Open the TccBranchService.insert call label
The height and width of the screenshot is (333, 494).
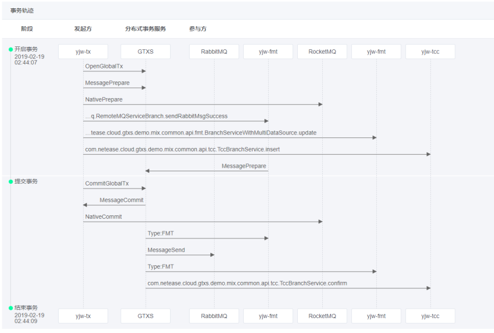182,149
